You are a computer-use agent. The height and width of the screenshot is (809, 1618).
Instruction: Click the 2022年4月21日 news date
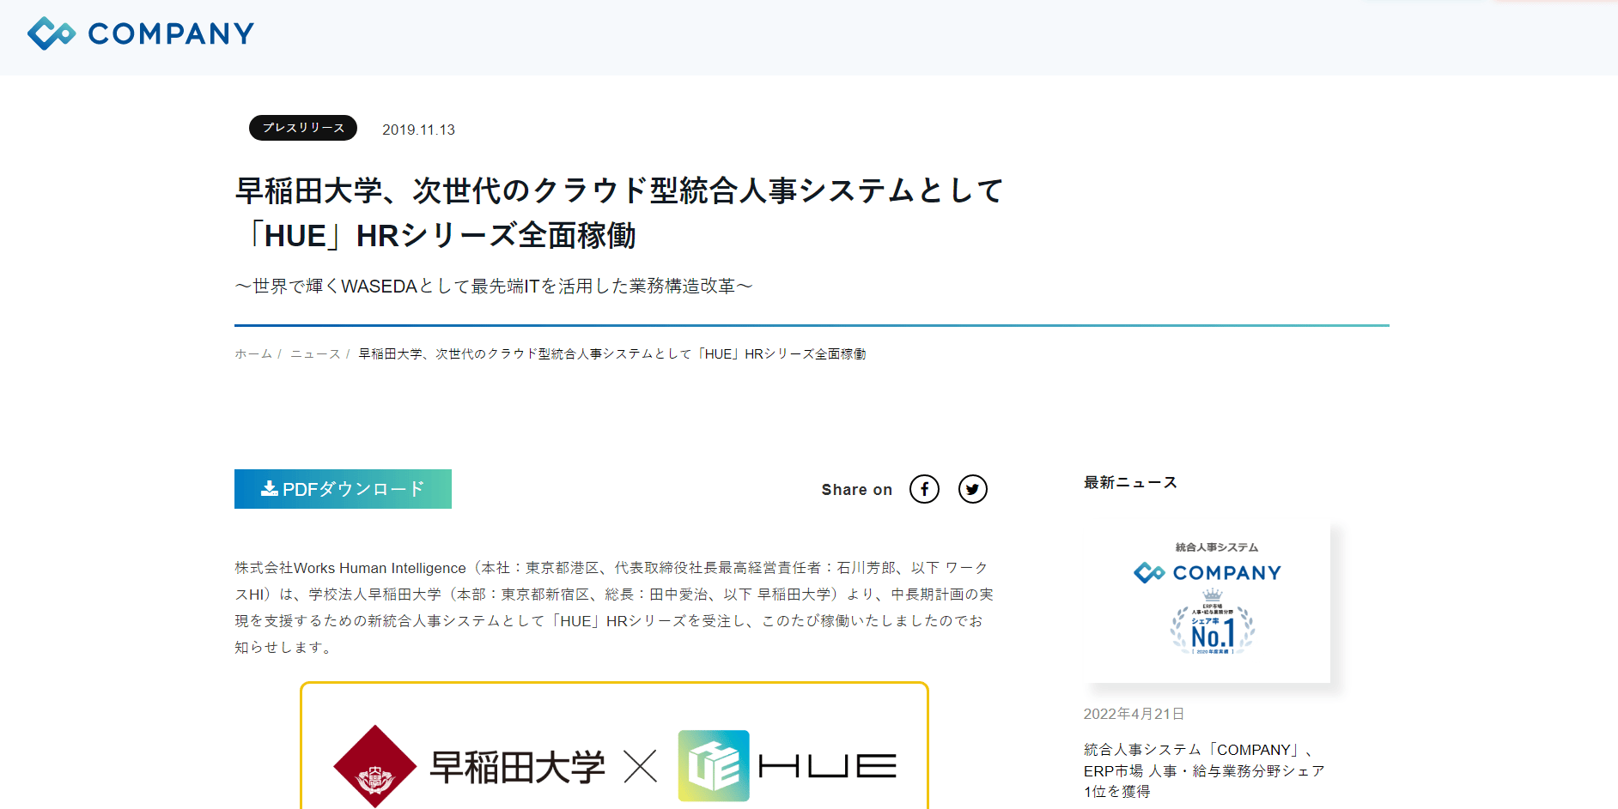(1134, 714)
